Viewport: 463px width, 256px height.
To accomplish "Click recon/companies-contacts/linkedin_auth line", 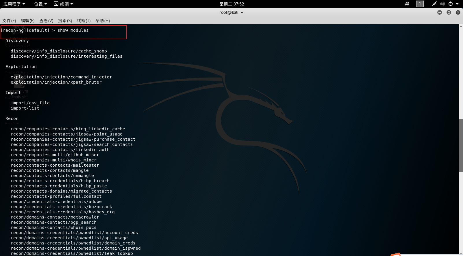I will coord(60,150).
